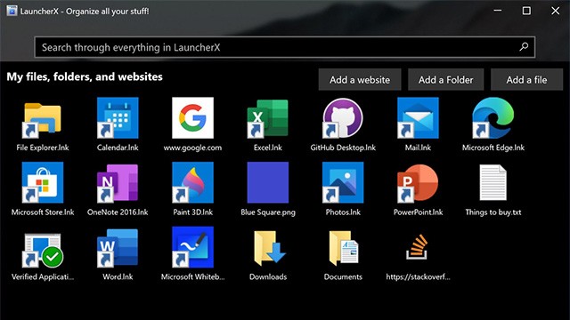The image size is (570, 320).
Task: Click the magnifying glass search icon
Action: 524,47
